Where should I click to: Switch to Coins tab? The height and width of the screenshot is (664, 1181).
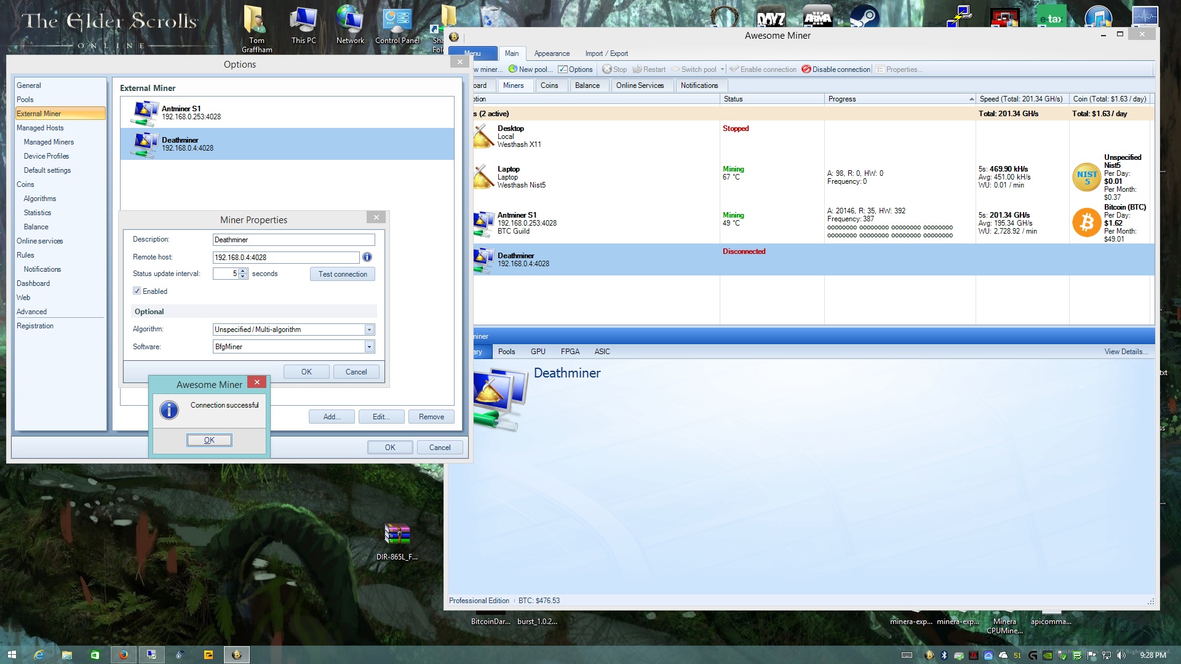tap(549, 85)
